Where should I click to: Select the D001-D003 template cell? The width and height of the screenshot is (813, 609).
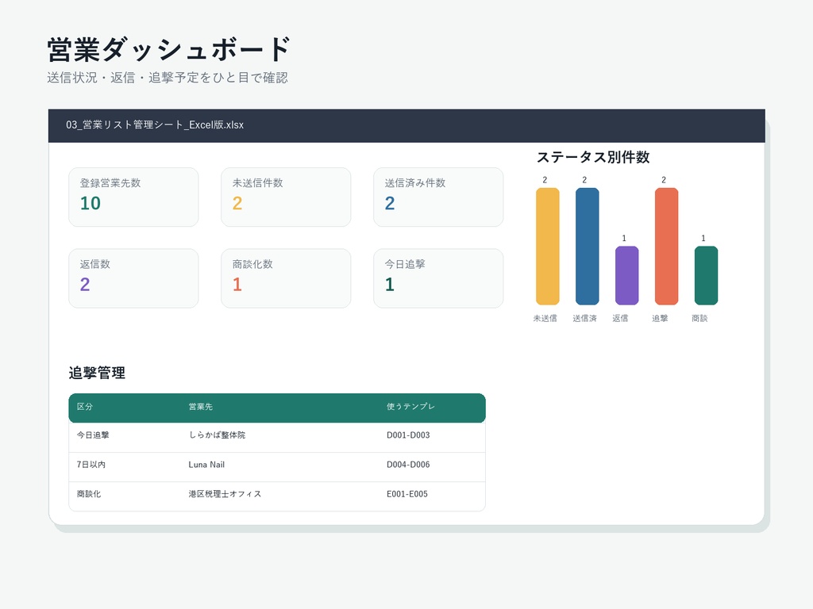(x=408, y=435)
